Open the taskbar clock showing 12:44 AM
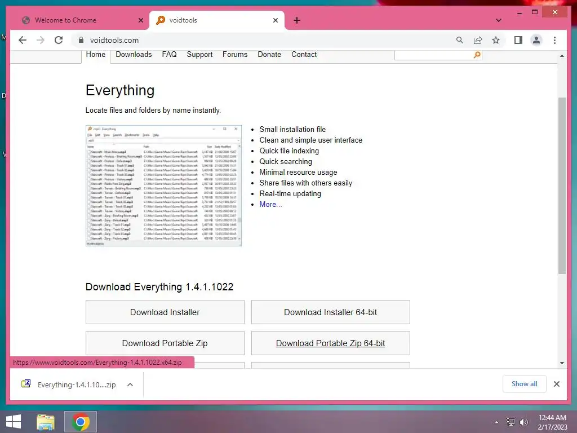 552,422
